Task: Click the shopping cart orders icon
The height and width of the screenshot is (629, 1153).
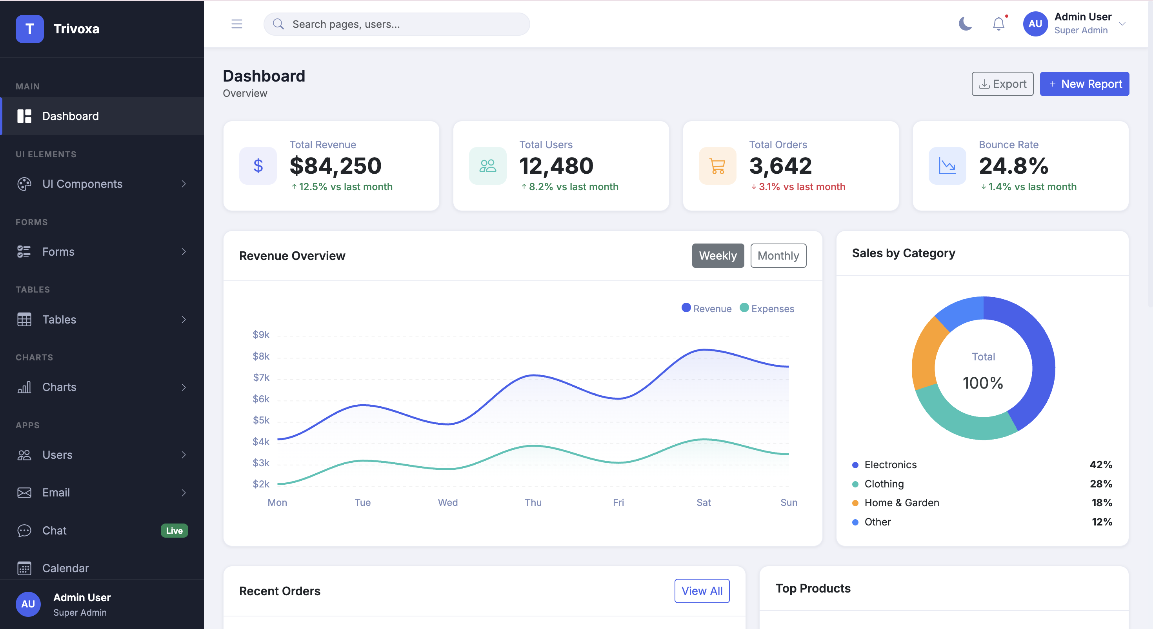Action: coord(718,165)
